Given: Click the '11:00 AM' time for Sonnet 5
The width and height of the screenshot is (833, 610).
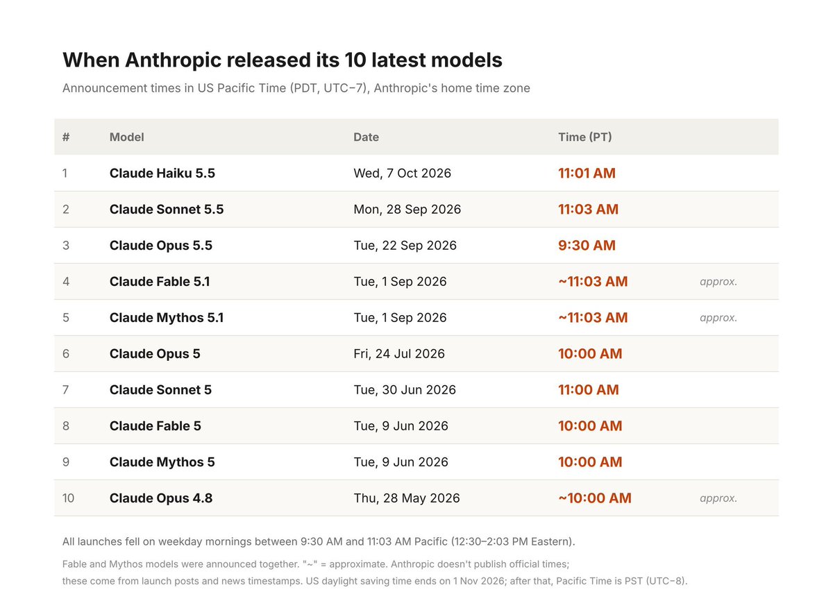Looking at the screenshot, I should [x=589, y=389].
